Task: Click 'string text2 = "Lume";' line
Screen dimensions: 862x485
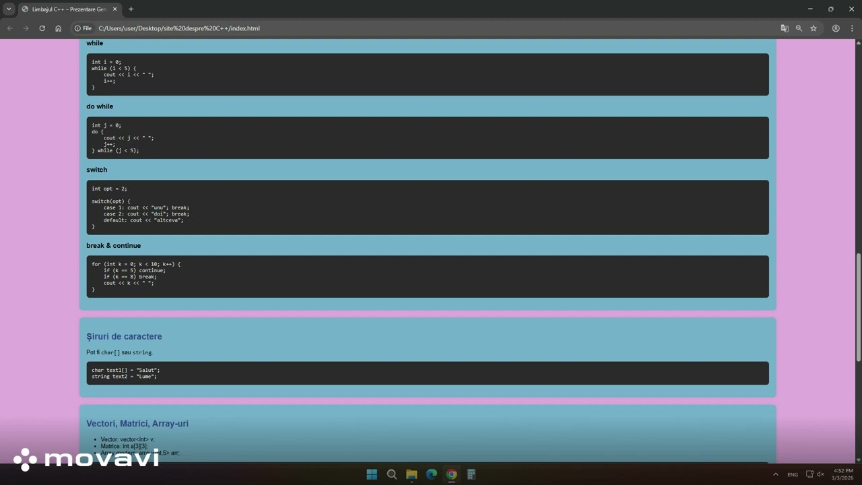Action: 125,377
